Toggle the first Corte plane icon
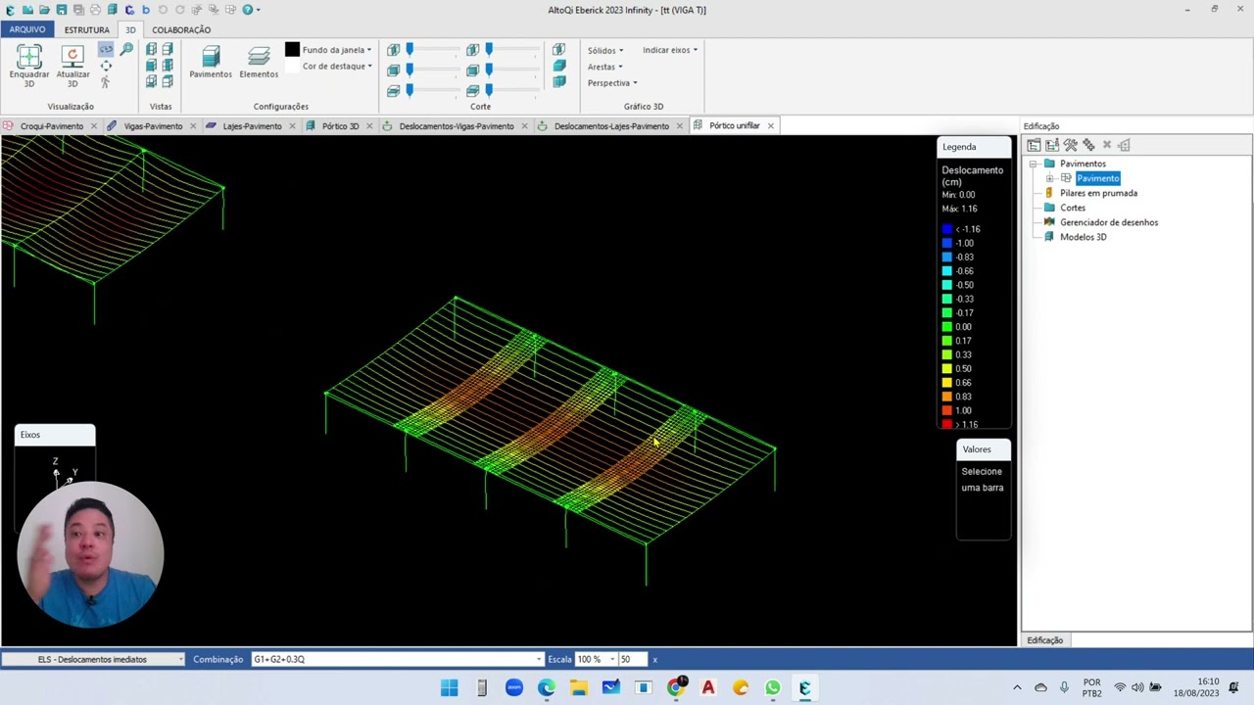This screenshot has width=1254, height=705. 393,50
